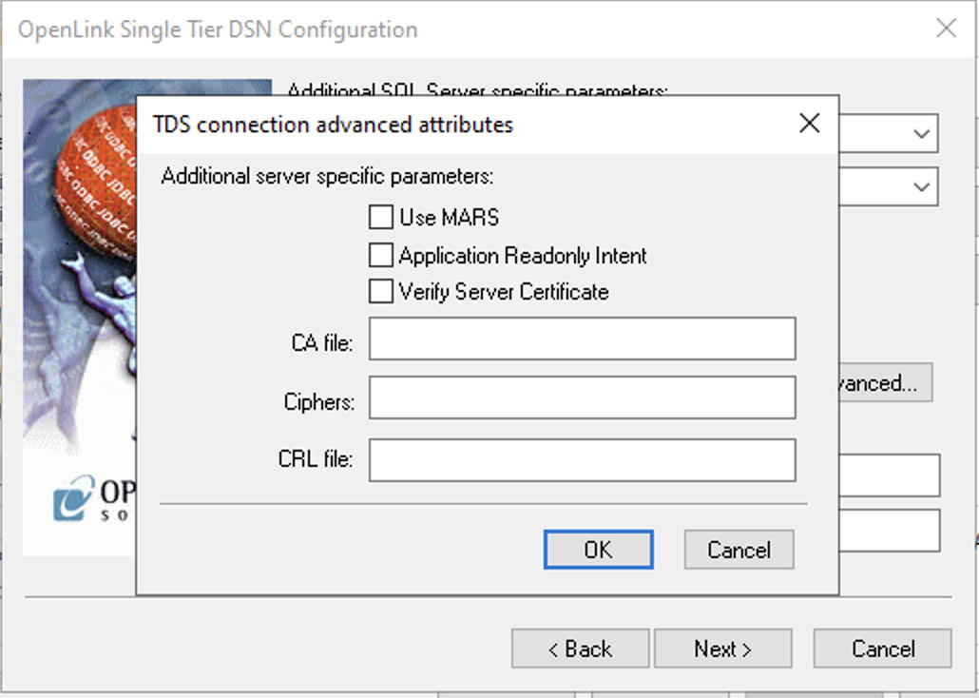
Task: Click inside the Ciphers field
Action: pos(582,397)
